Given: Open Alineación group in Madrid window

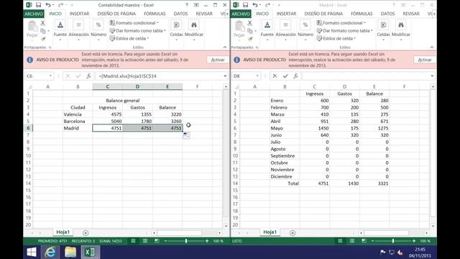Looking at the screenshot, I should coord(285,30).
